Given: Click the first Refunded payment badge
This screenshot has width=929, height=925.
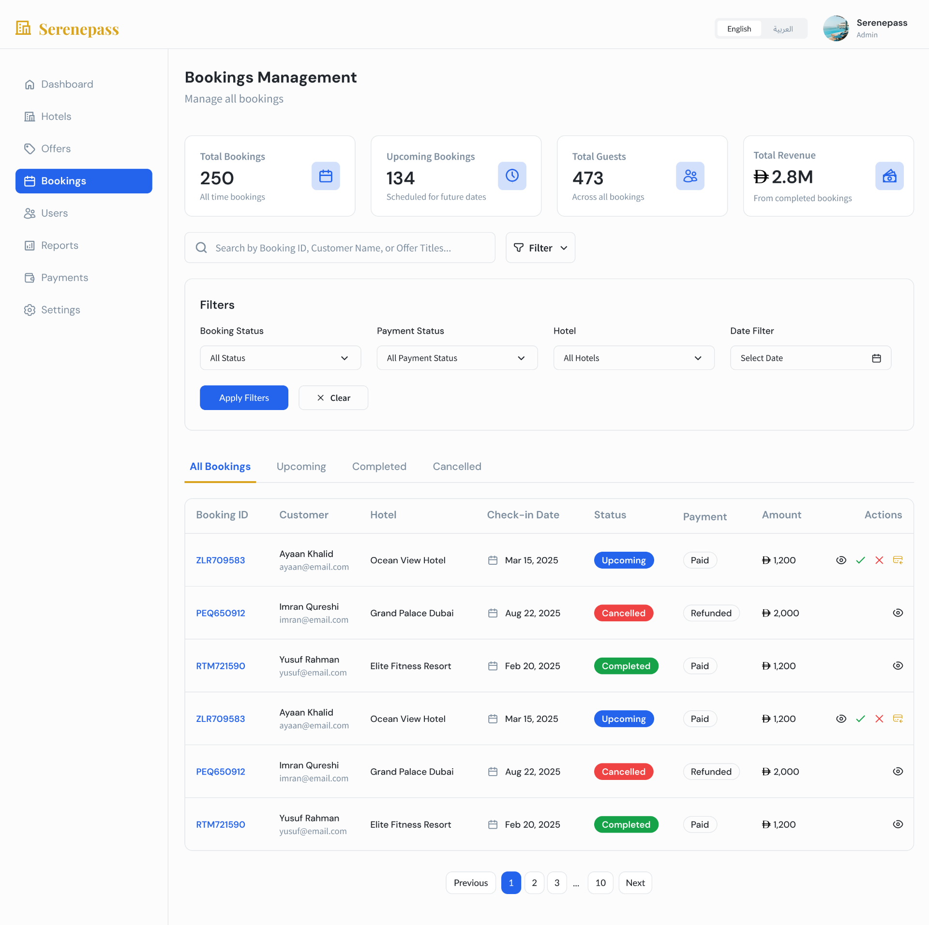Looking at the screenshot, I should 711,613.
